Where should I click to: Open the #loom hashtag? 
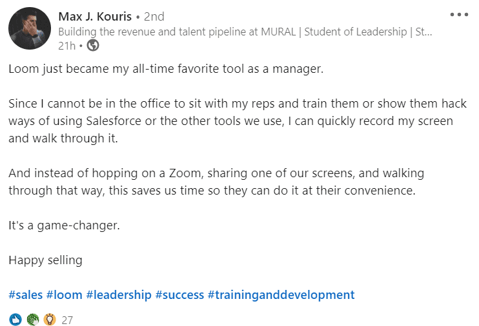coord(65,295)
